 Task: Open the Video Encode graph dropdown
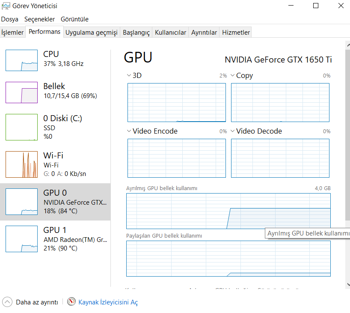tap(129, 131)
